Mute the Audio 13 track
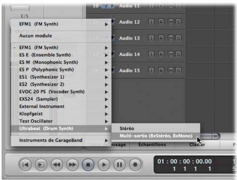237x180 pixels. pos(171,38)
